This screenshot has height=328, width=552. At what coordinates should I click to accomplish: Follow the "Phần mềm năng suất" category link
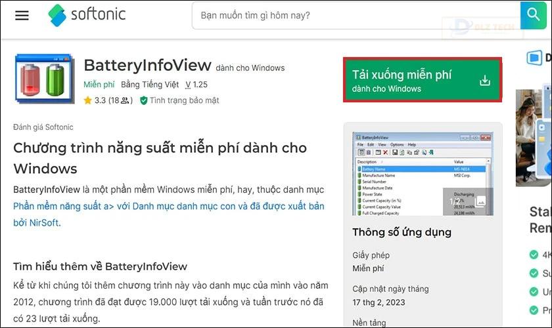pos(58,206)
